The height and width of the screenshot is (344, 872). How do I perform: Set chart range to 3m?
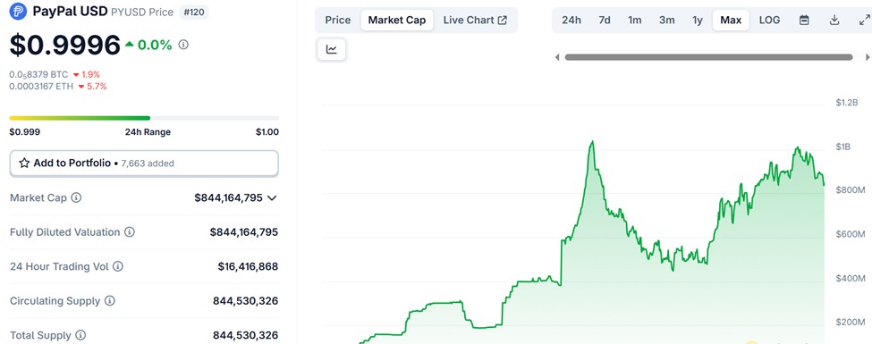coord(667,20)
